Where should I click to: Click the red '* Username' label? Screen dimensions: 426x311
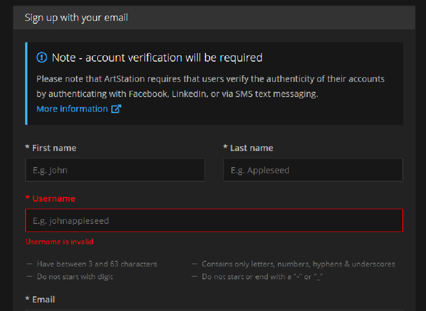click(50, 198)
